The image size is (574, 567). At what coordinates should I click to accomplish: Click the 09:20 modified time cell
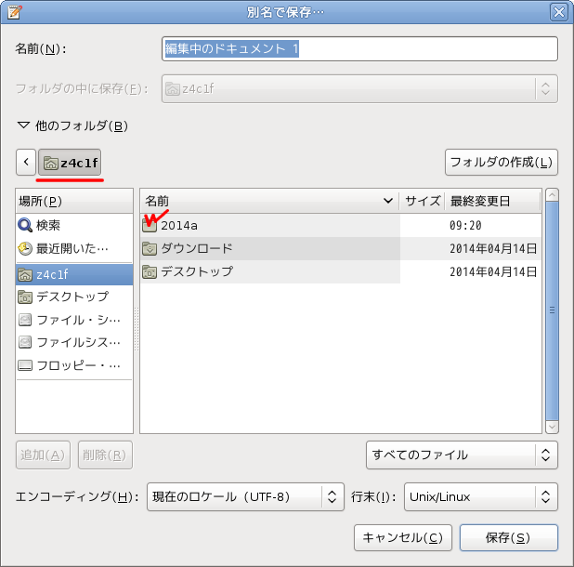click(x=465, y=225)
